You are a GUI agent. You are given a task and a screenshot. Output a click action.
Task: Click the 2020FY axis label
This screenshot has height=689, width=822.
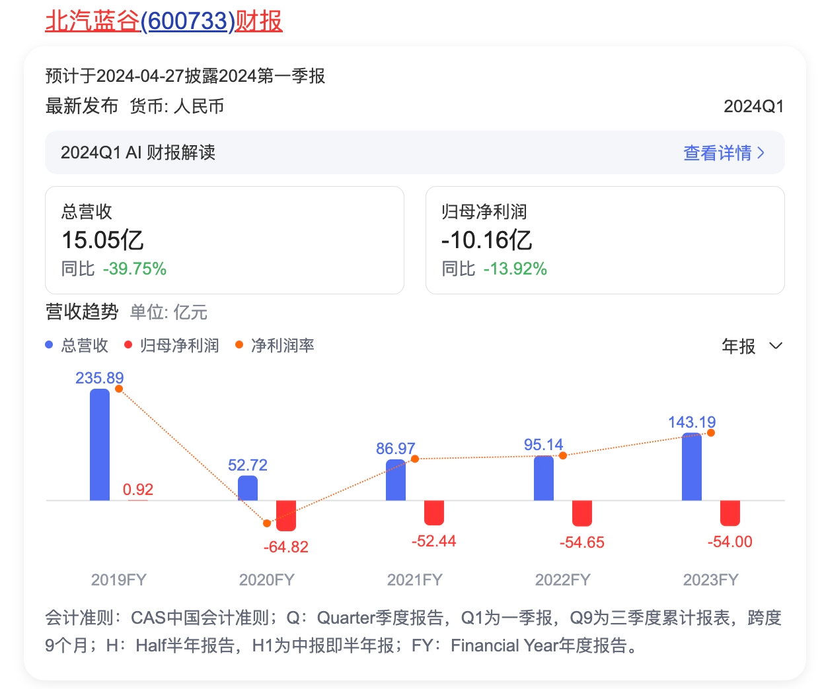[267, 580]
